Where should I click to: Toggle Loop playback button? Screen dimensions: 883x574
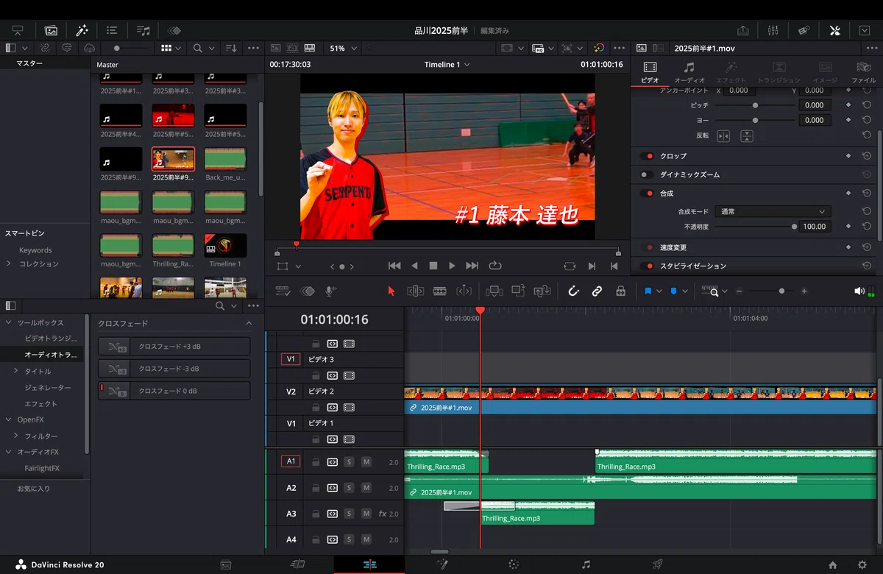coord(494,266)
